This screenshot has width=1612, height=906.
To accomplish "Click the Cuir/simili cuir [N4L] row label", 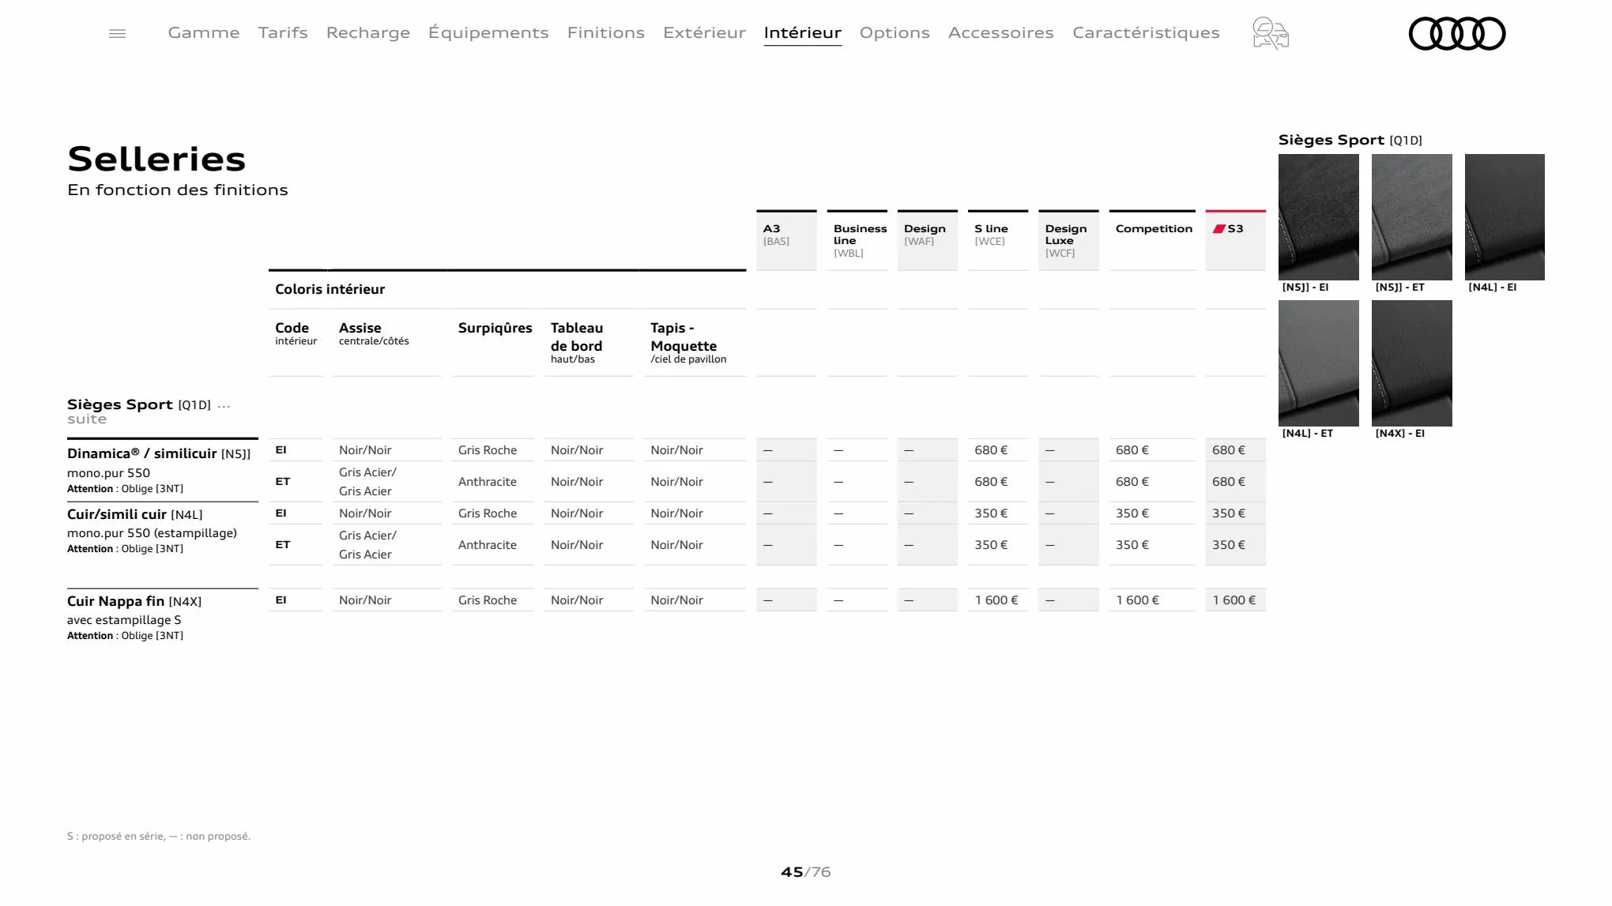I will tap(134, 514).
